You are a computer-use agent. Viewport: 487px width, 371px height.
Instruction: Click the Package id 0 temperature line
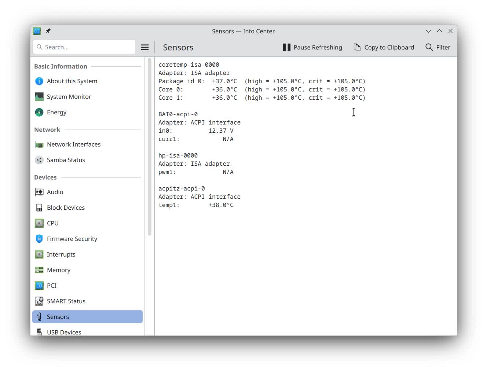[x=262, y=81]
